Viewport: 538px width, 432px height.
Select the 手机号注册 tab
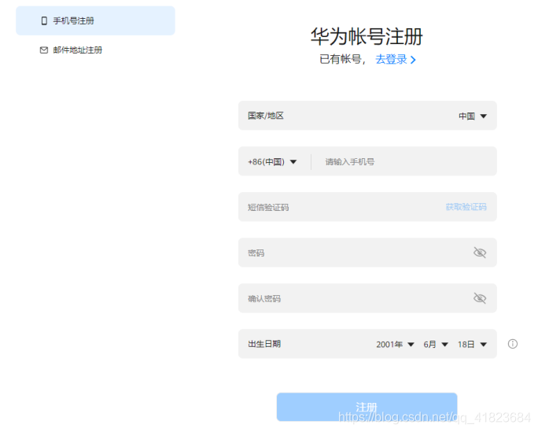95,20
